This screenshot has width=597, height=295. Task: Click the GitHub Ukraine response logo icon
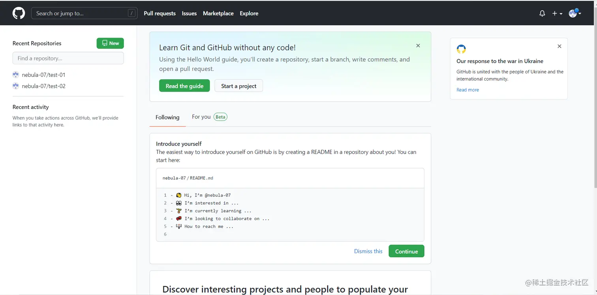pos(461,49)
